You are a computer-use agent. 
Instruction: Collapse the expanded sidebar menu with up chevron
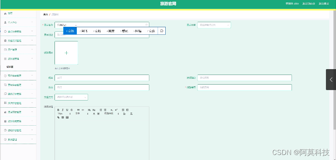32,58
